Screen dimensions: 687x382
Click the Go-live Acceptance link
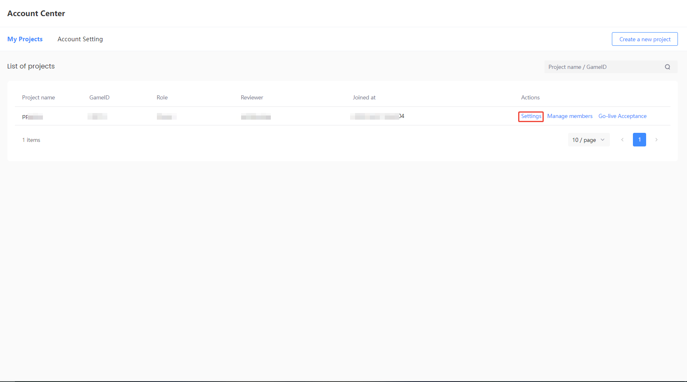click(x=622, y=116)
